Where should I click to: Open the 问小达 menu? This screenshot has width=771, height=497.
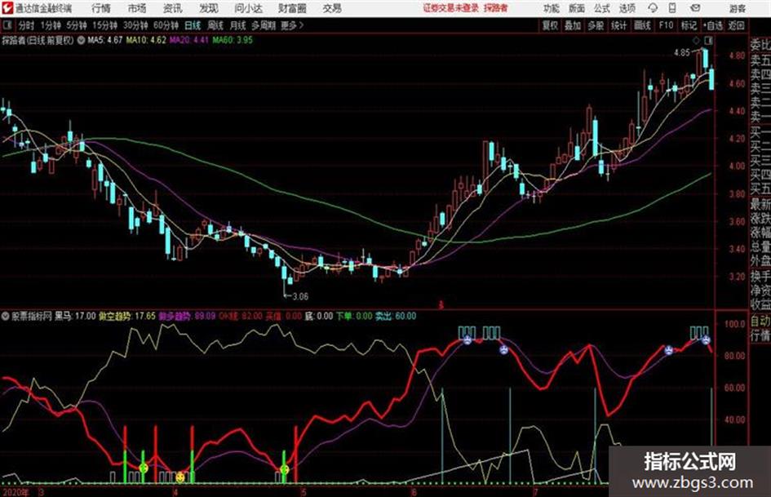tap(248, 8)
